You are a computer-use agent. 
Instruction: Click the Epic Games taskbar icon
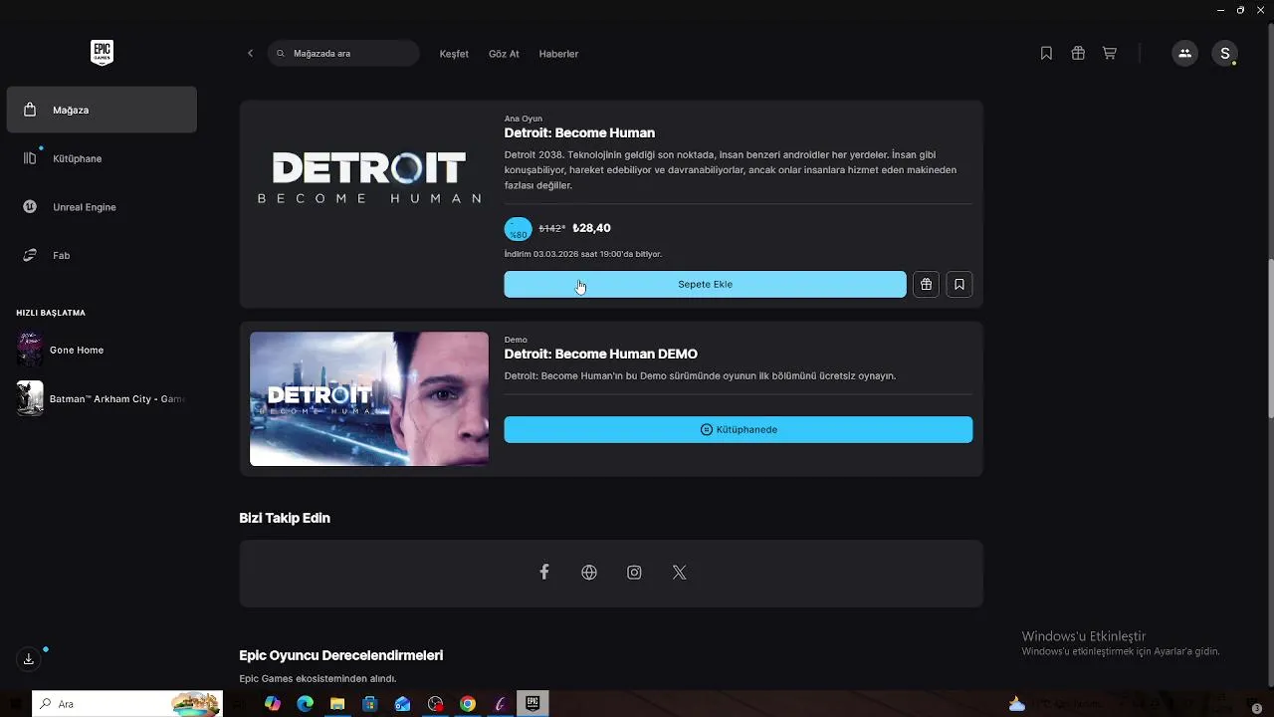tap(532, 703)
